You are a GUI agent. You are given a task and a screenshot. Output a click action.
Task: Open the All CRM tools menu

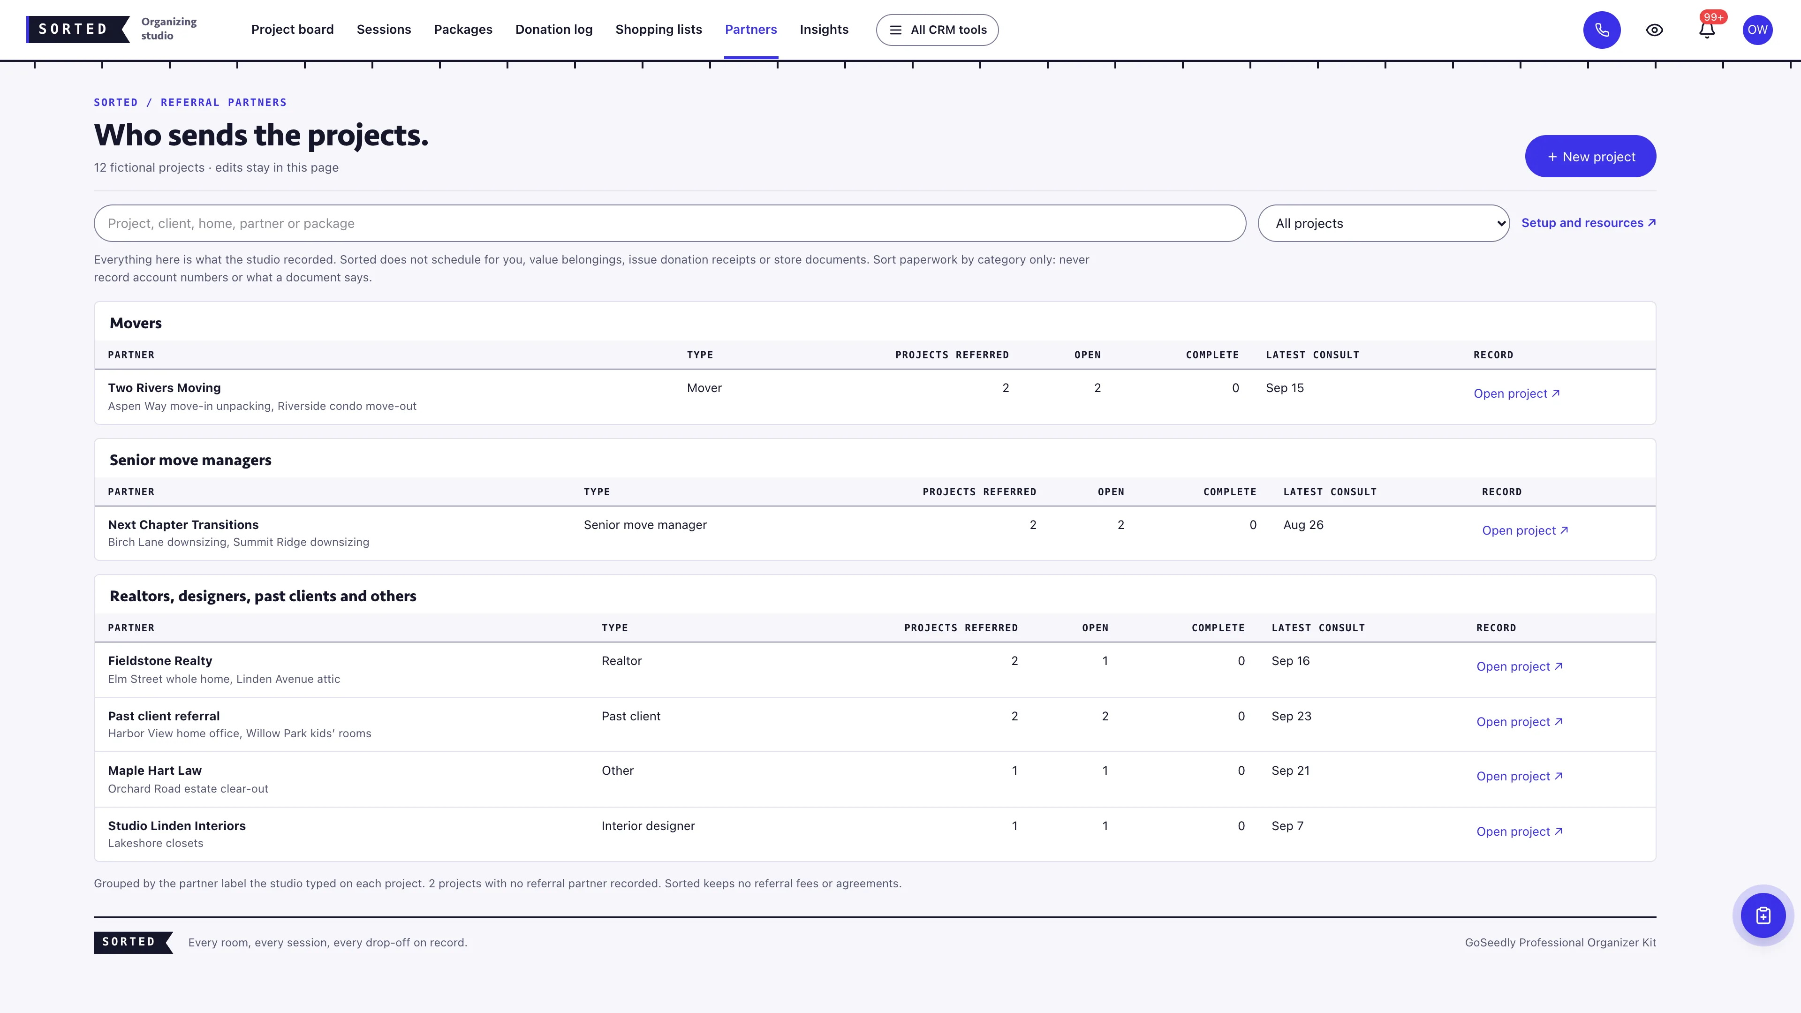(937, 30)
